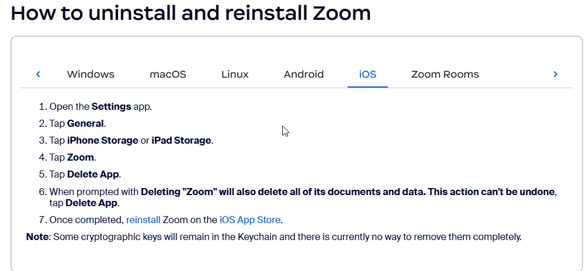Click the bold Settings word in step 1
The height and width of the screenshot is (271, 586).
pos(112,106)
